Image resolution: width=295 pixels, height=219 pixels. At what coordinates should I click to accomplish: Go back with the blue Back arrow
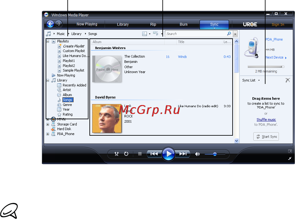[x=50, y=24]
